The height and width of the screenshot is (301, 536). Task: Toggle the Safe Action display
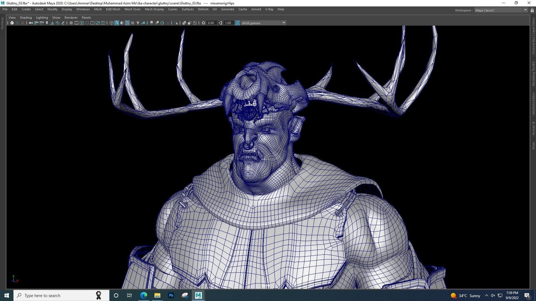point(98,23)
